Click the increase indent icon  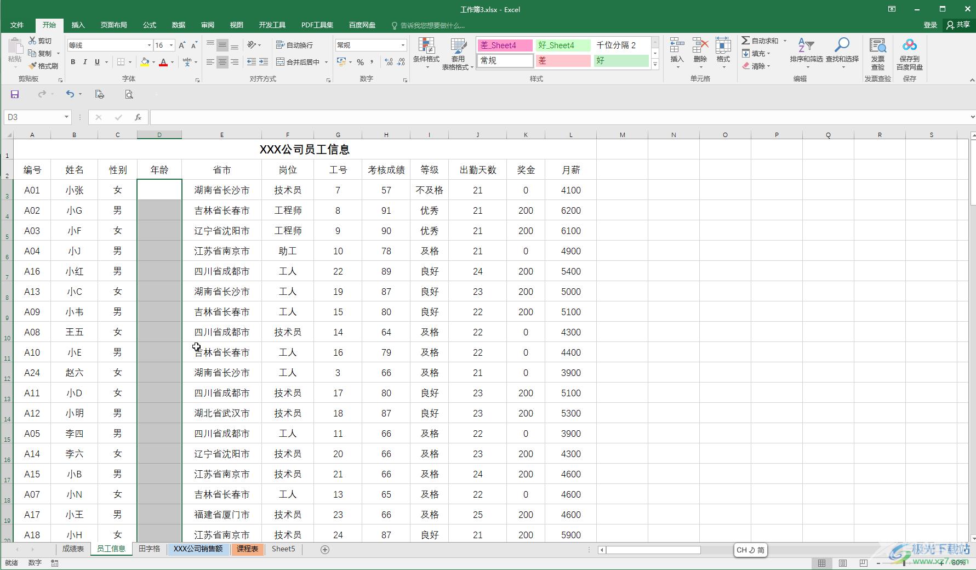tap(264, 62)
